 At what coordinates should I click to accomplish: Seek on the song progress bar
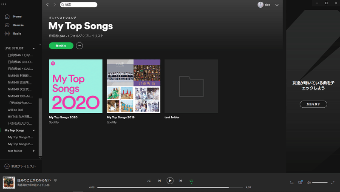pyautogui.click(x=170, y=187)
